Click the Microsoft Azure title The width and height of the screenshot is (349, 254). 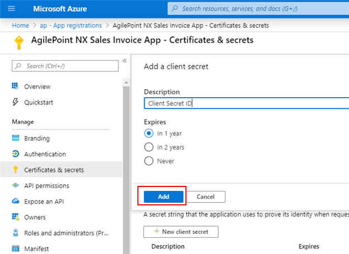point(60,9)
